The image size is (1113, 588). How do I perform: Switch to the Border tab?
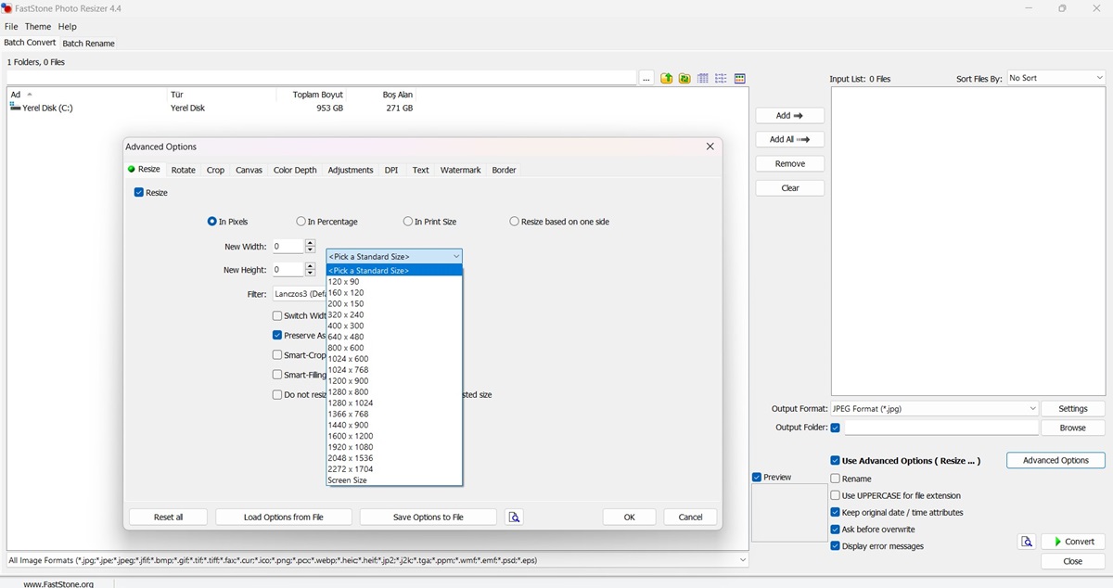click(x=504, y=170)
